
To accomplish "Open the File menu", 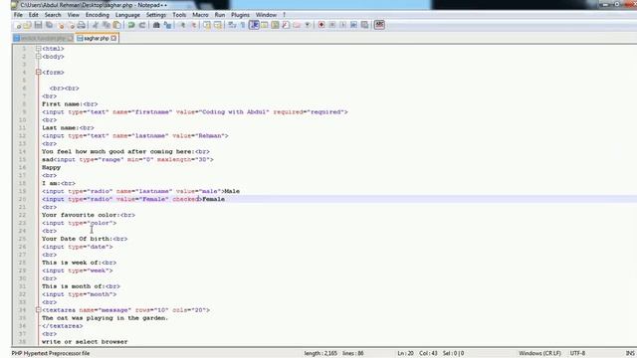I will click(18, 15).
